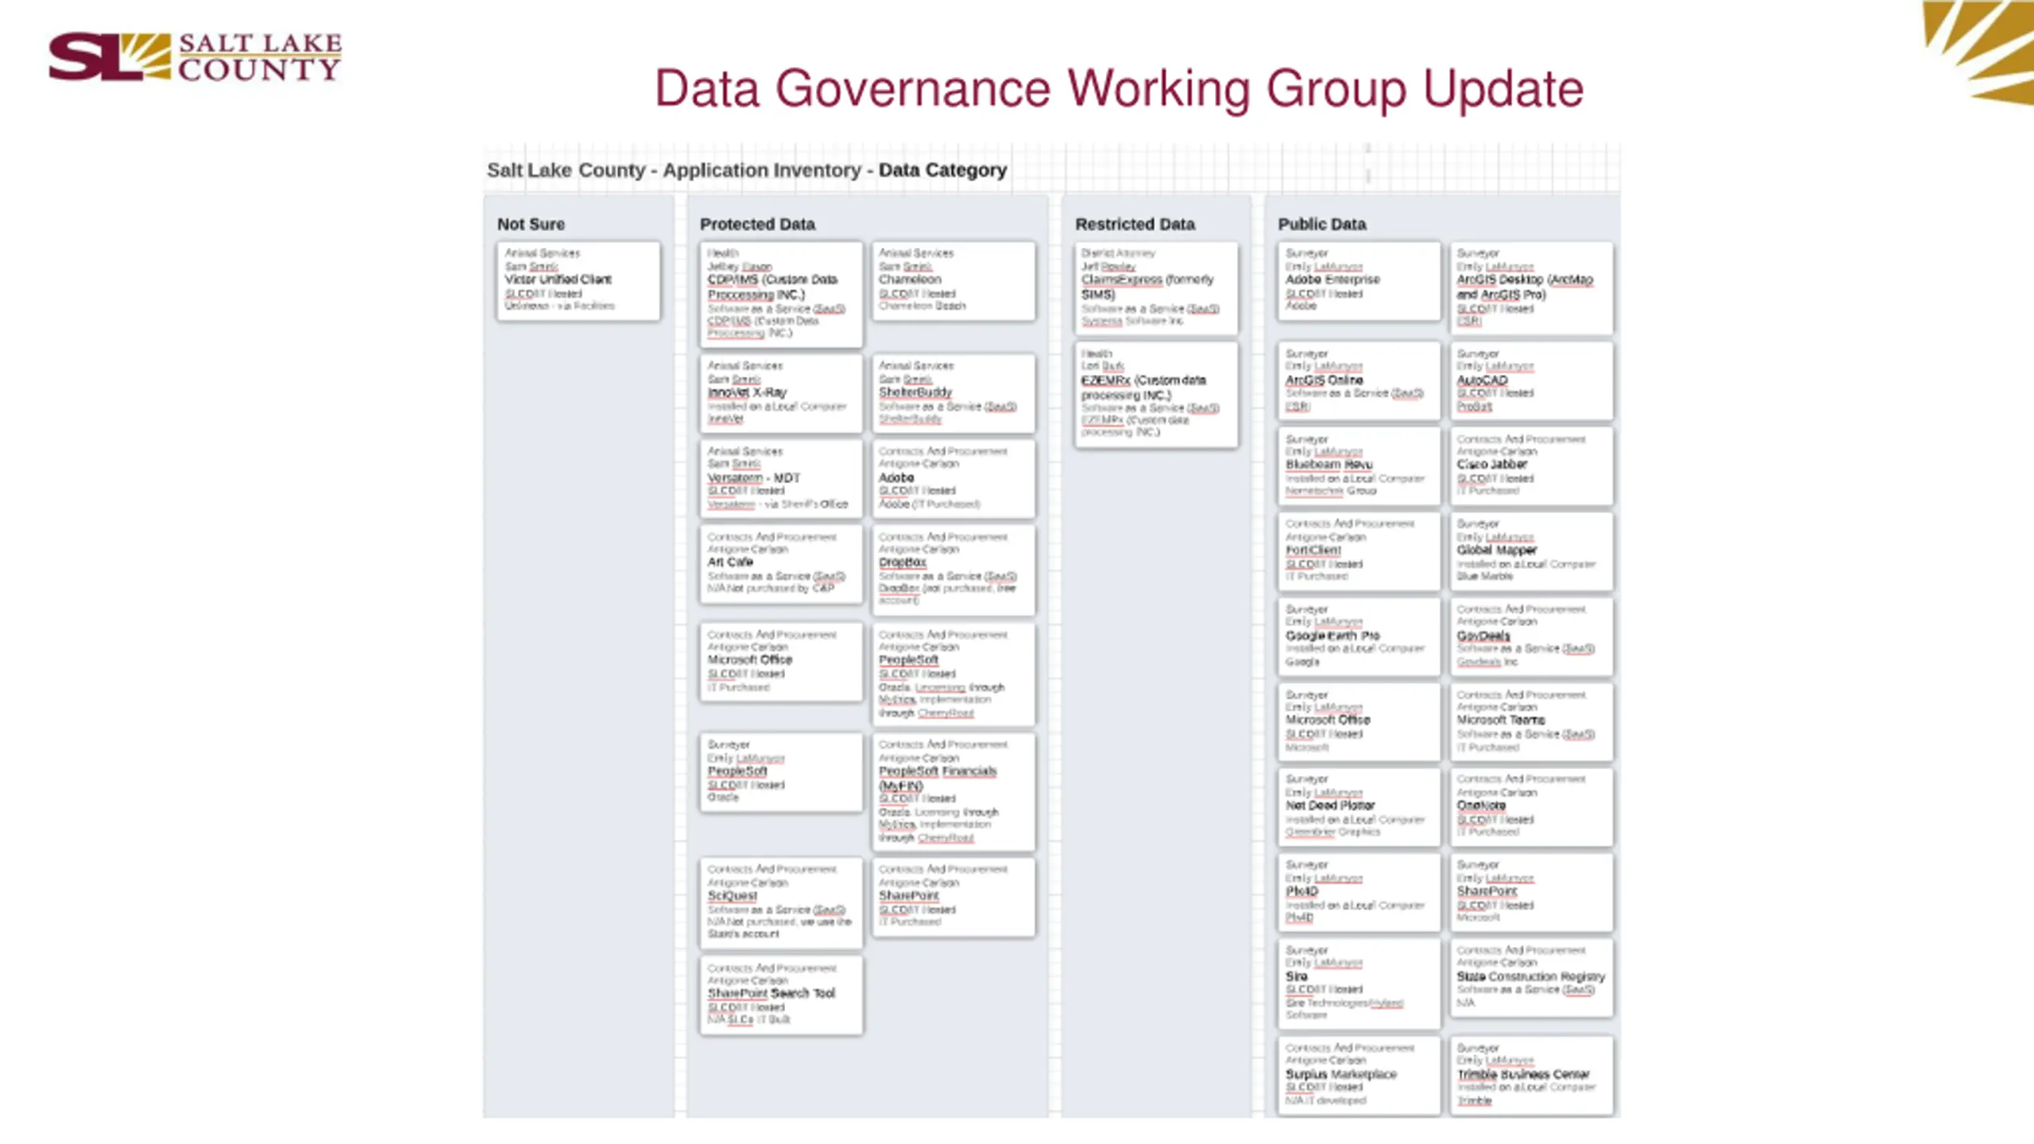The width and height of the screenshot is (2034, 1144).
Task: Select the Cisco Jabber card
Action: [1532, 466]
